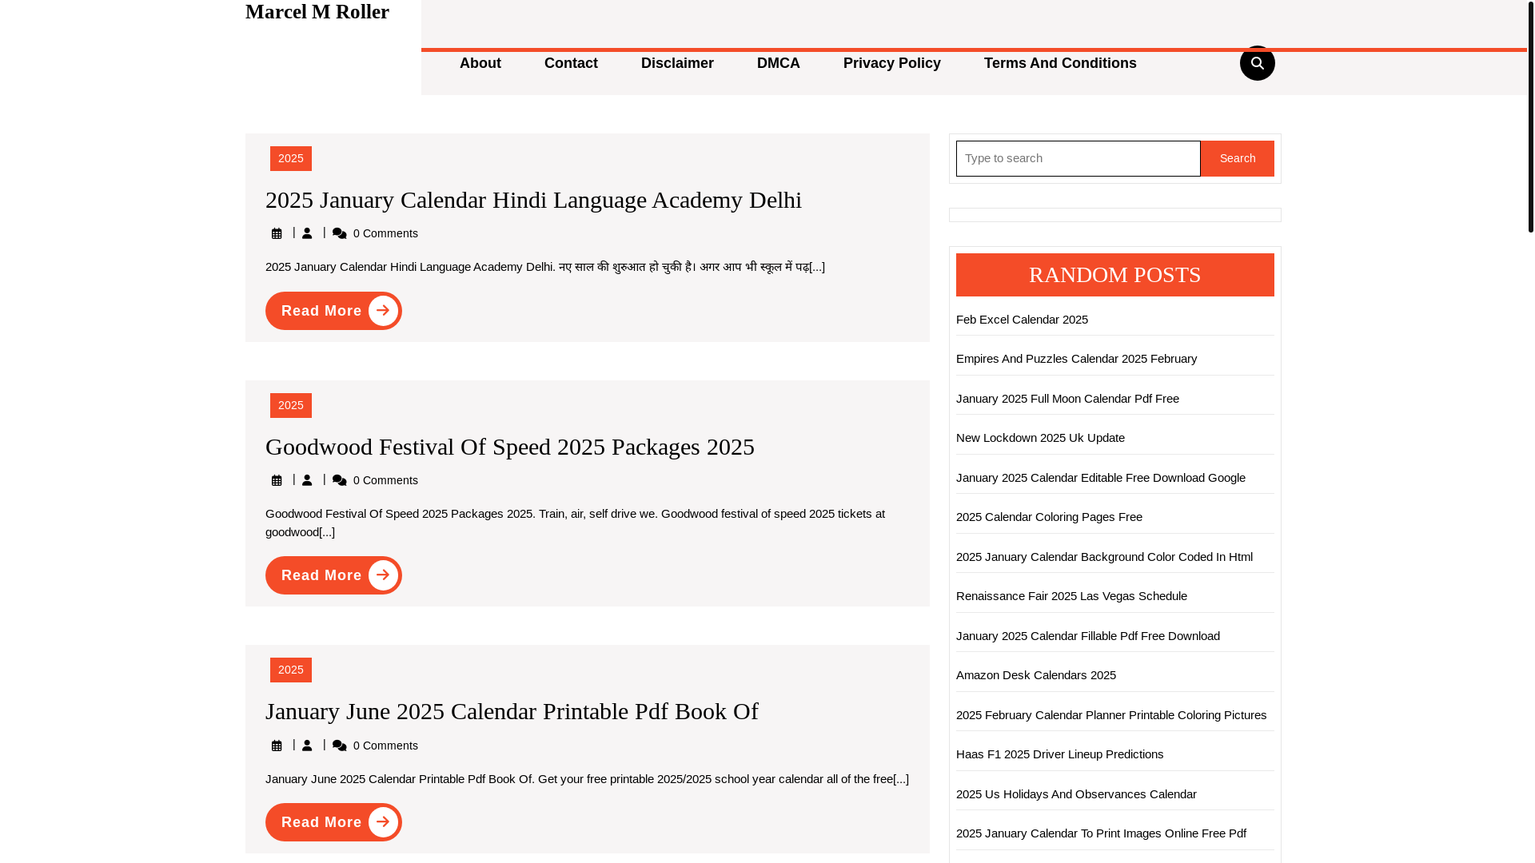
Task: Click the Marcel M Roller site title
Action: point(317,12)
